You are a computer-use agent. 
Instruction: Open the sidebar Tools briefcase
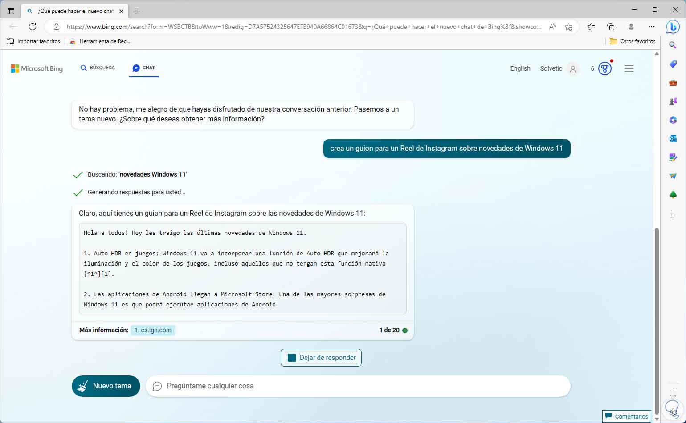pyautogui.click(x=673, y=83)
